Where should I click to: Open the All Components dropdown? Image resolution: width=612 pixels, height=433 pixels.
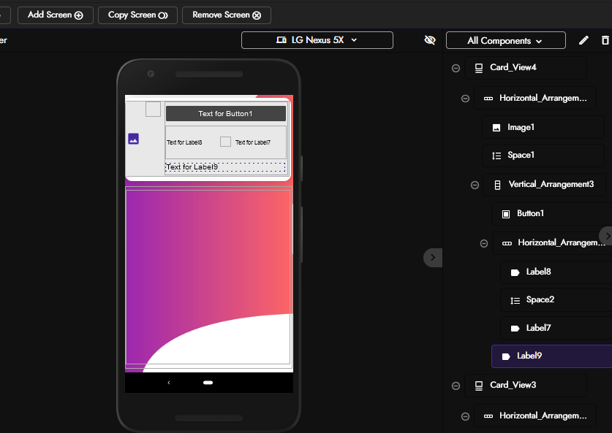pos(505,41)
